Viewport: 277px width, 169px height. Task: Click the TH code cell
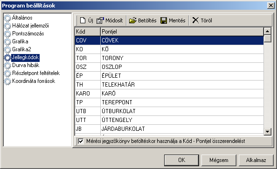[x=88, y=85]
